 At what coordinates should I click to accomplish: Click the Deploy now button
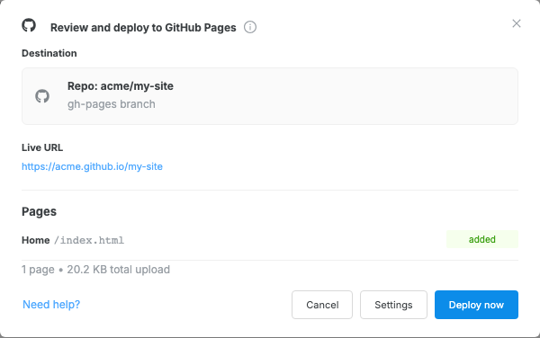tap(476, 305)
